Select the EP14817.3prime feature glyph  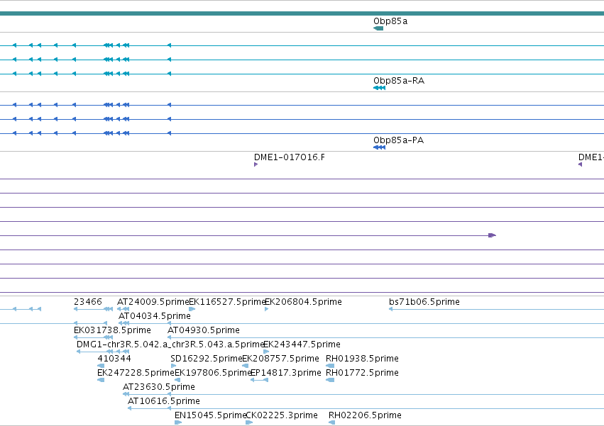tap(259, 380)
